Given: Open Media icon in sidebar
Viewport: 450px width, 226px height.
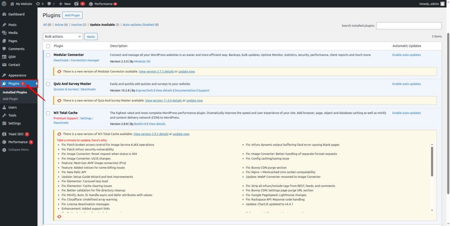Looking at the screenshot, I should 4,33.
